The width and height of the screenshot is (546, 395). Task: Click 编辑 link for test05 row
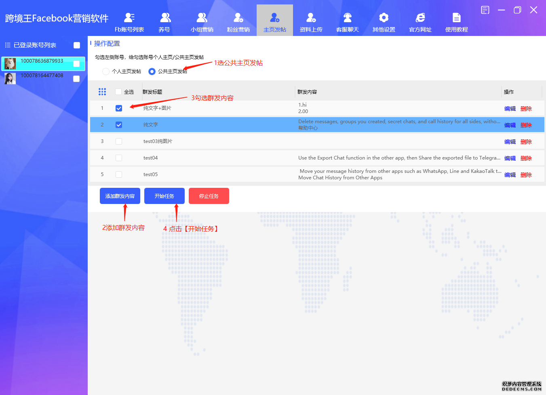[510, 175]
